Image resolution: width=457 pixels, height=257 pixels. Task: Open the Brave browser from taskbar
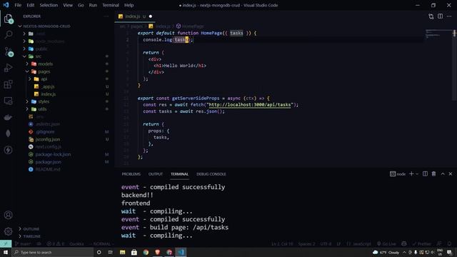click(x=158, y=252)
